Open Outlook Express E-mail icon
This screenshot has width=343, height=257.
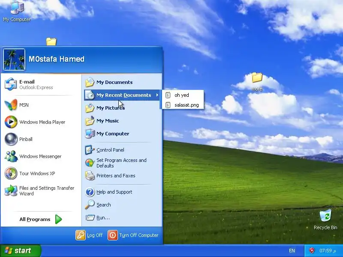(x=10, y=84)
